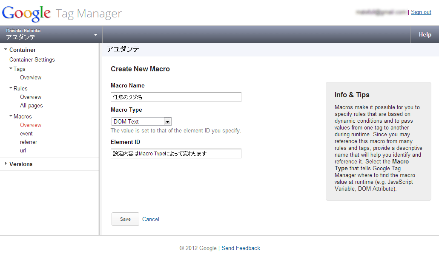This screenshot has width=439, height=256.
Task: Open the Macro Type dropdown
Action: coord(167,121)
